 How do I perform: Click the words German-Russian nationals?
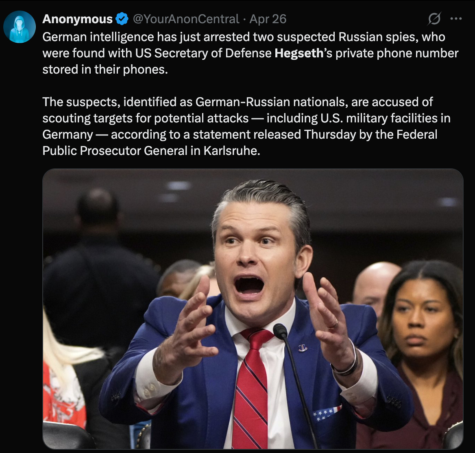(271, 102)
